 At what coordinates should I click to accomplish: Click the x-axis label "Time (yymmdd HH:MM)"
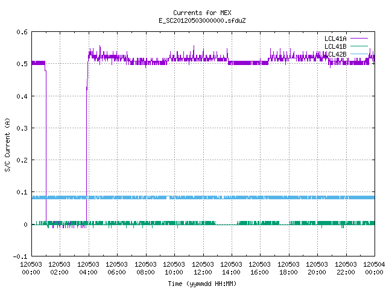coord(202,284)
